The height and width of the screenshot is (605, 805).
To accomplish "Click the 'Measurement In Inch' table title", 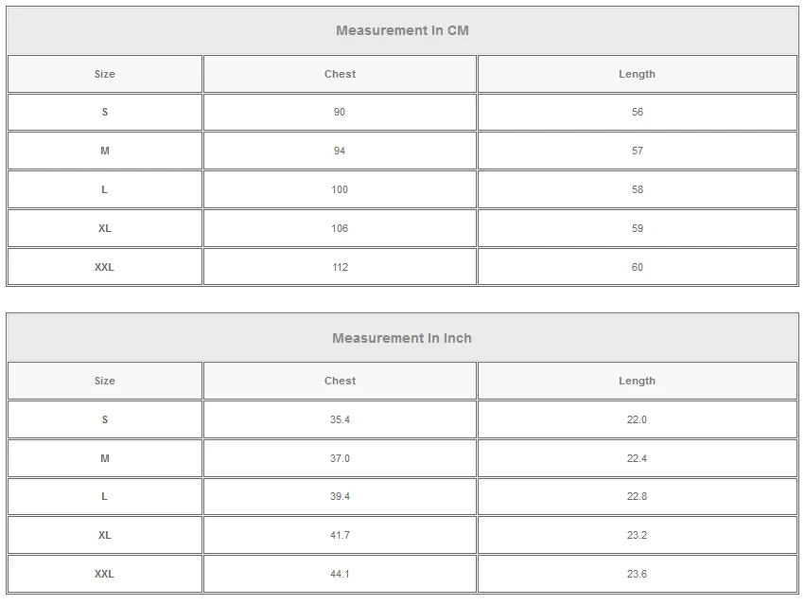I will (x=402, y=338).
